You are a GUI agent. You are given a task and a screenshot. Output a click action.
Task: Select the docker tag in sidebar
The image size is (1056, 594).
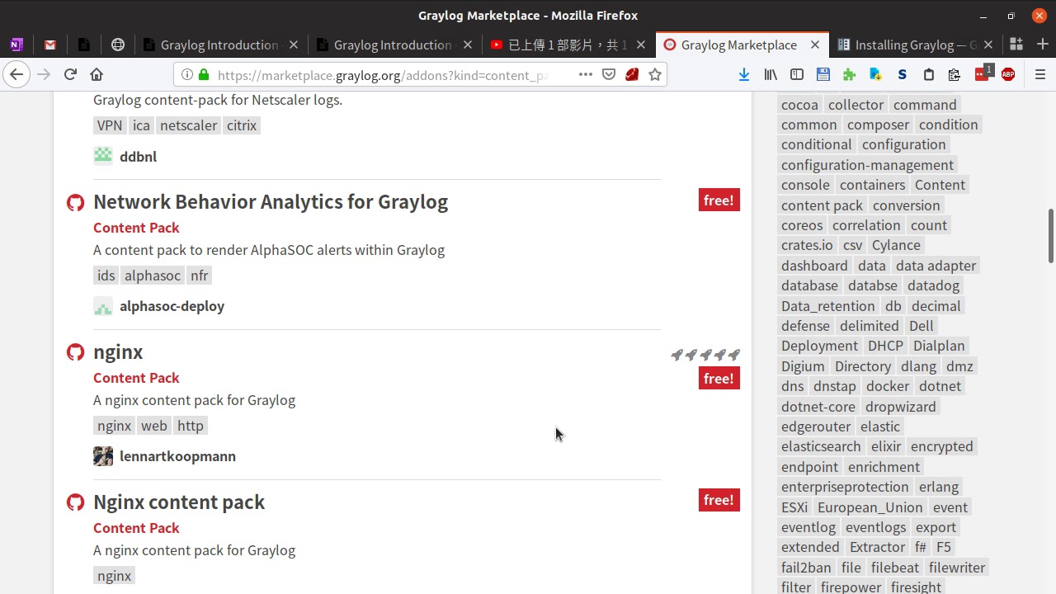888,386
